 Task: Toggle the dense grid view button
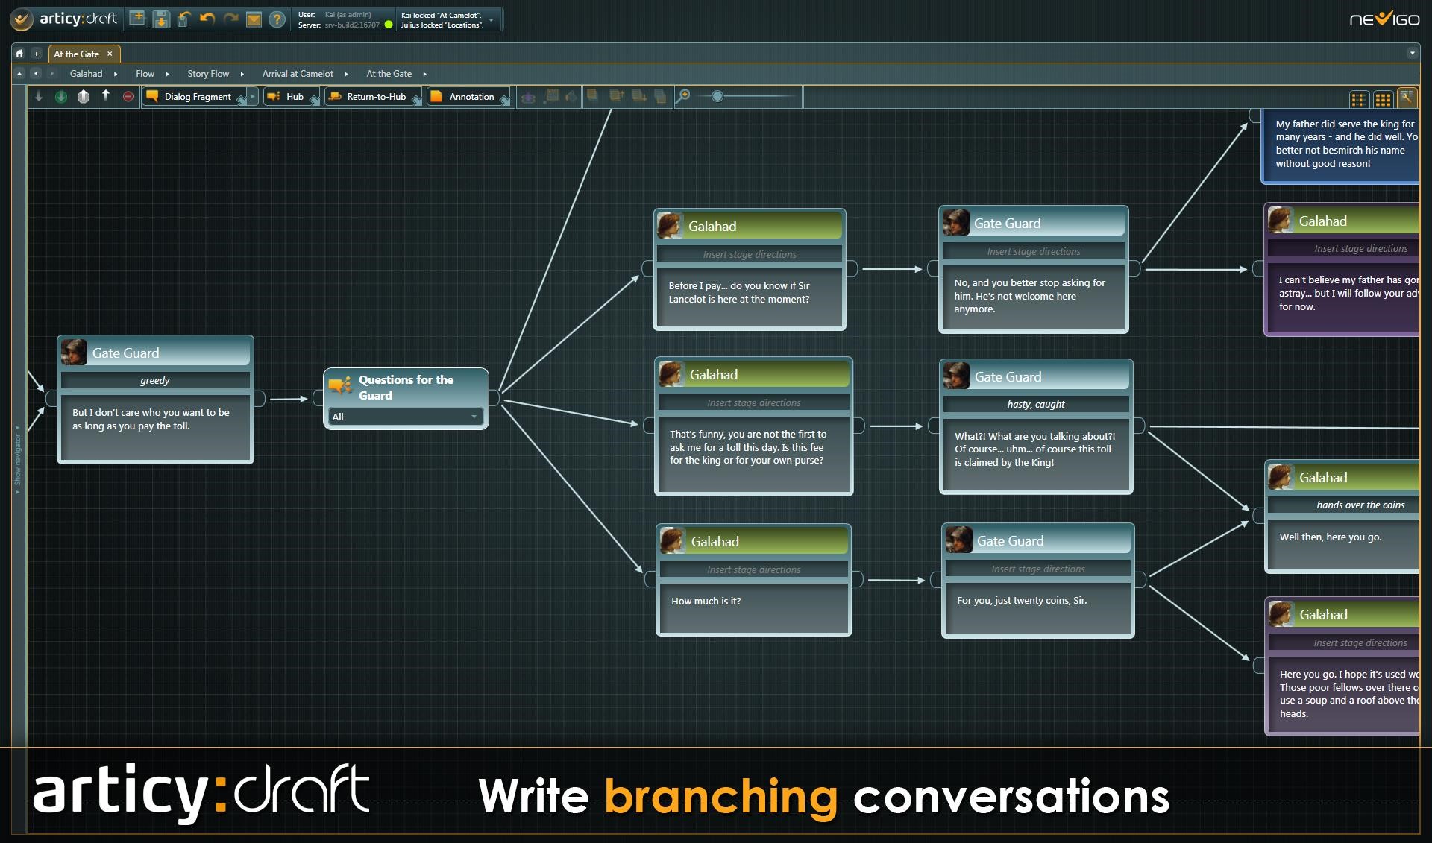pos(1383,98)
